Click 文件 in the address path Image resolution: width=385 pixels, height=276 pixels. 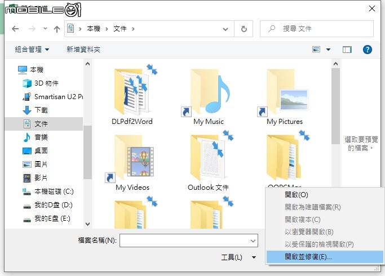[120, 29]
